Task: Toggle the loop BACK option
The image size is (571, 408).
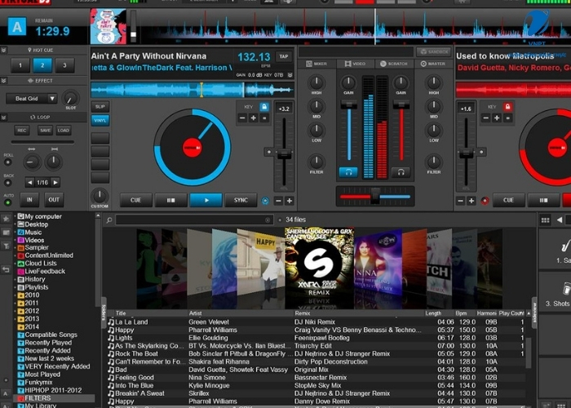Action: (x=7, y=183)
